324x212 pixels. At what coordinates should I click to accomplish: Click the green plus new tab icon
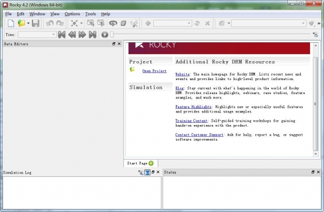[x=151, y=163]
